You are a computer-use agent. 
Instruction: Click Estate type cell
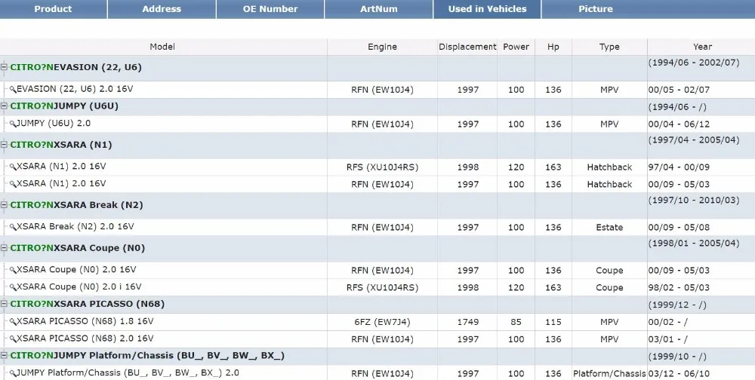tap(609, 227)
